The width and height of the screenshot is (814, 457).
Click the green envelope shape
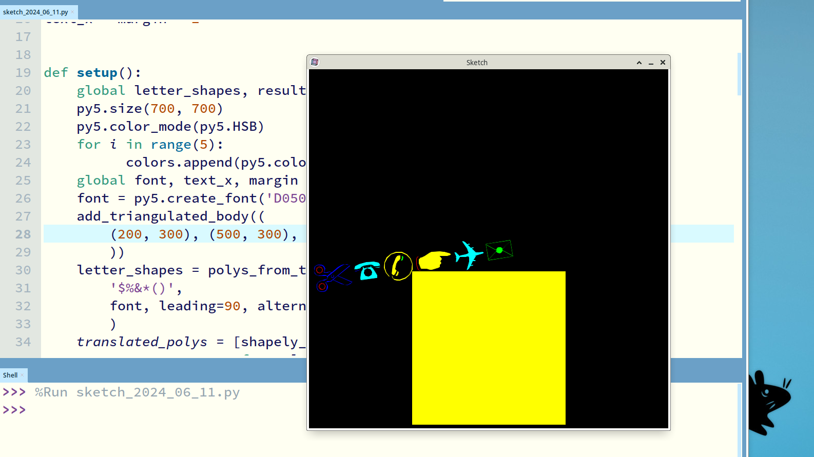pyautogui.click(x=499, y=250)
